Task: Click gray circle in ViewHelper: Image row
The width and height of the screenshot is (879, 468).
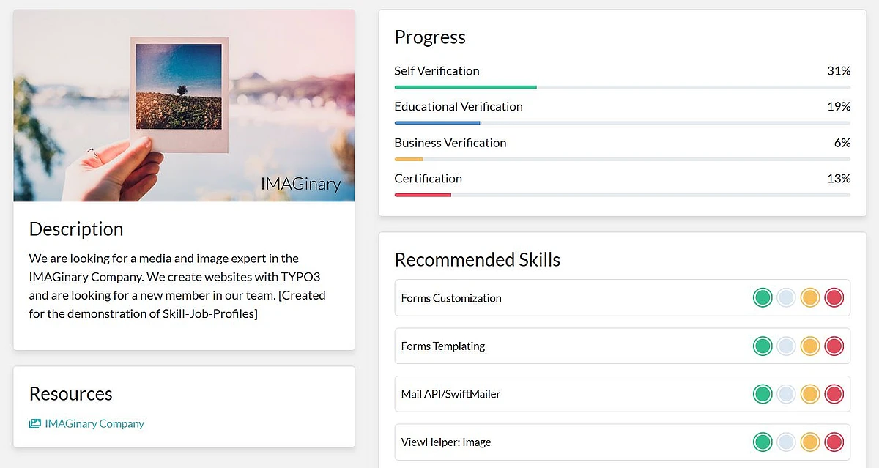Action: pyautogui.click(x=786, y=442)
